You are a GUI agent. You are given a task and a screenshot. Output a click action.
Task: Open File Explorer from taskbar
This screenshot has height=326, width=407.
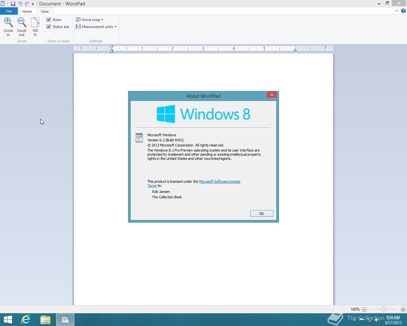45,320
